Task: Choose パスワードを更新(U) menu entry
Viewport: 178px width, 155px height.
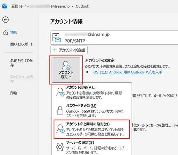Action: 91,111
